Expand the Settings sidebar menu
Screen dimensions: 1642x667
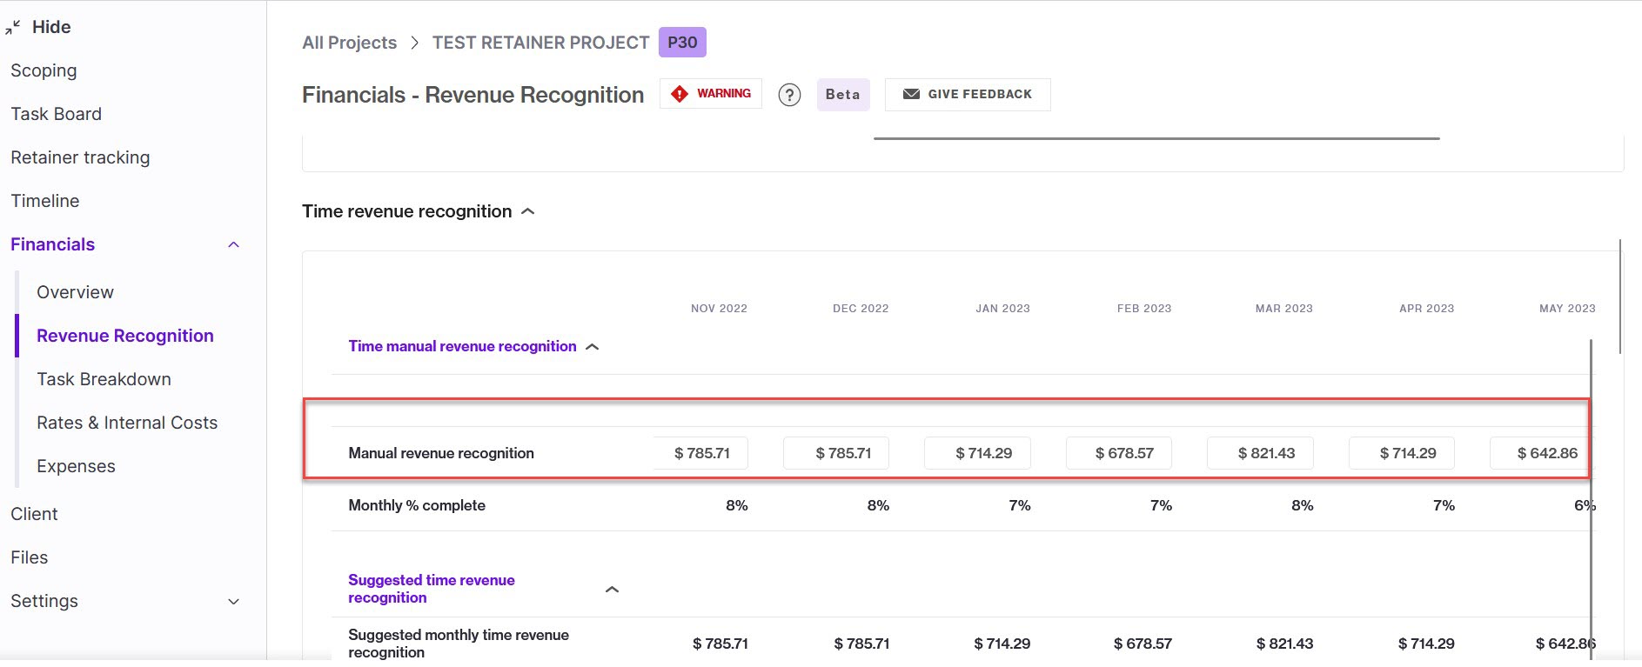click(x=233, y=602)
